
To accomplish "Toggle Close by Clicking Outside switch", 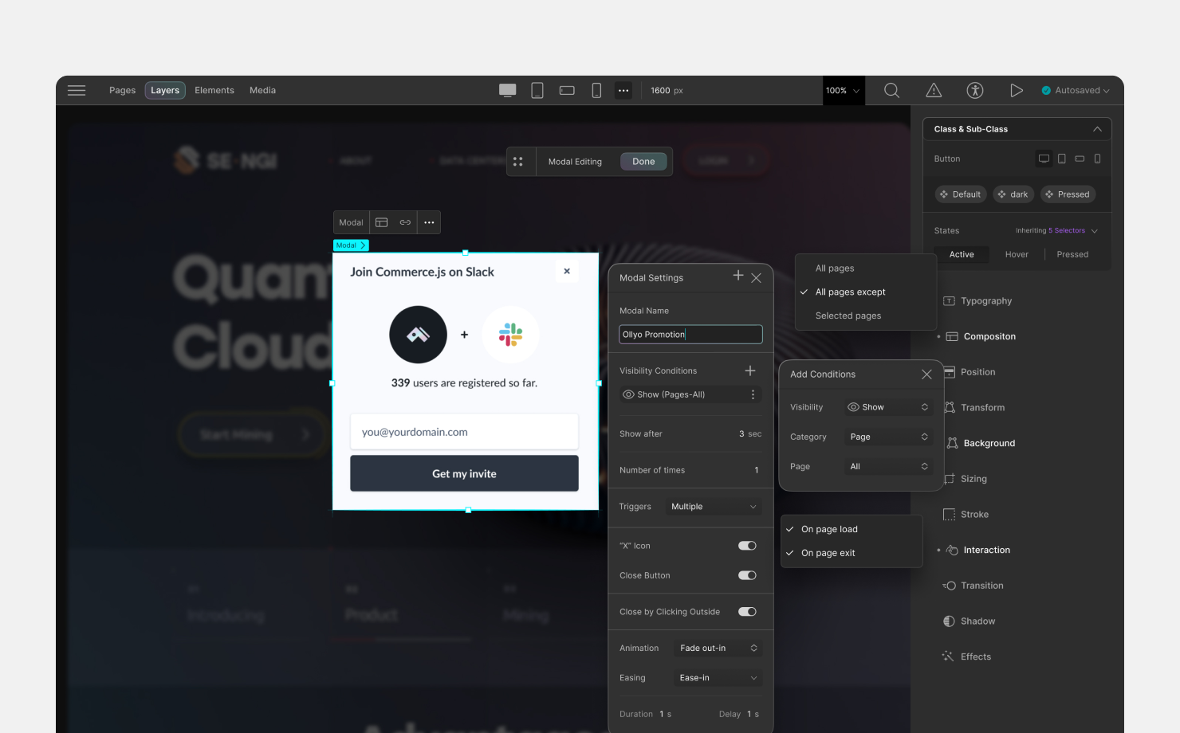I will [x=747, y=612].
